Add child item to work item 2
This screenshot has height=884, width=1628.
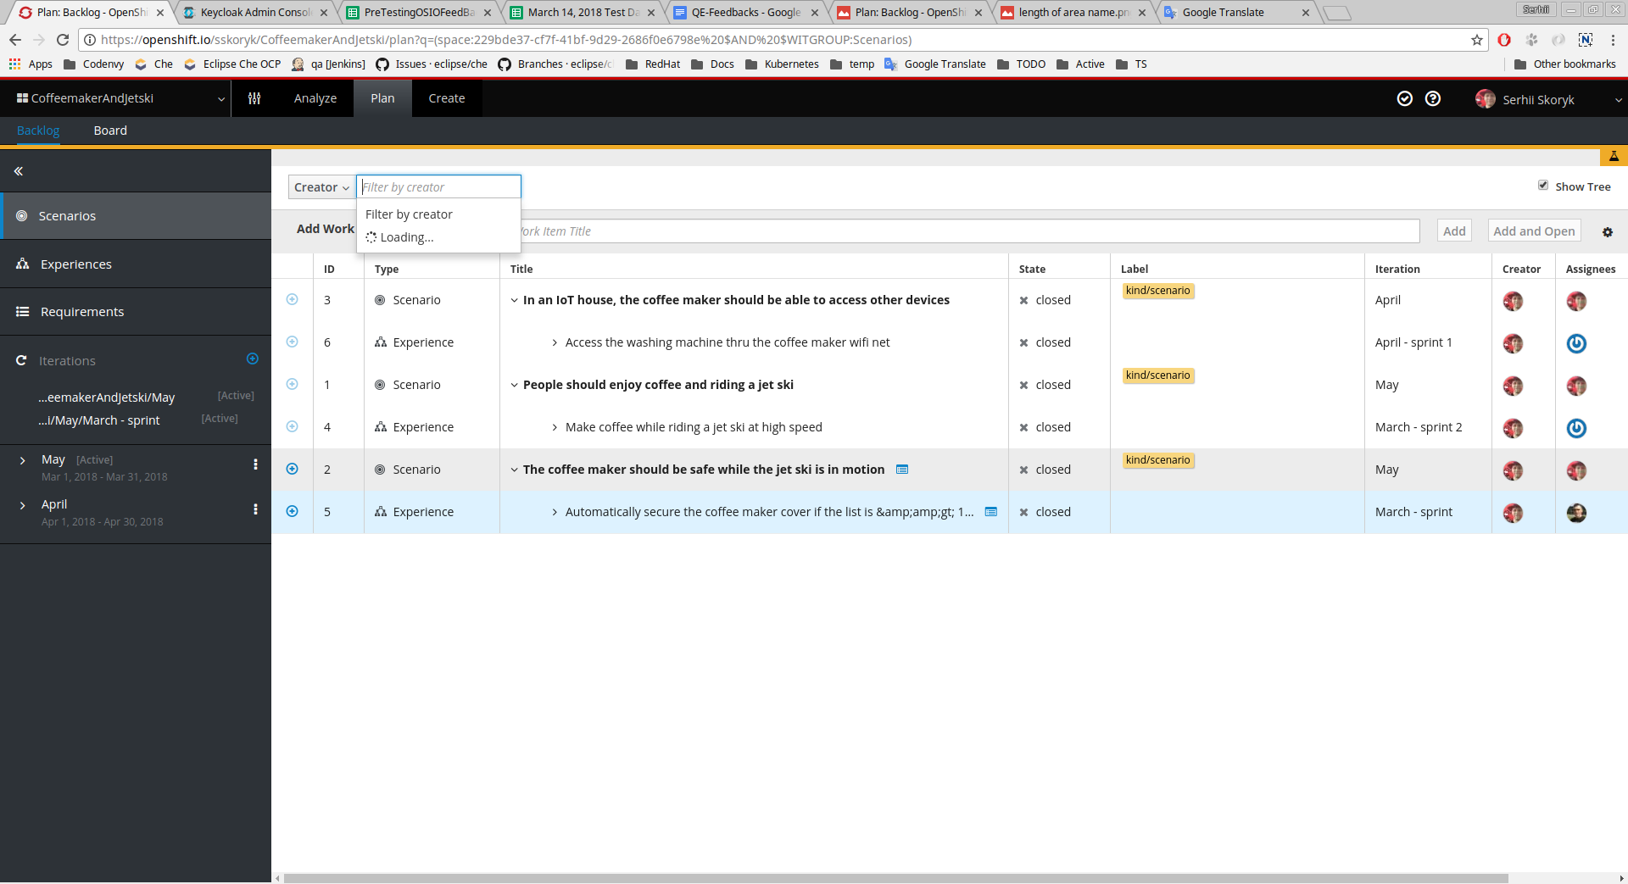[x=293, y=469]
